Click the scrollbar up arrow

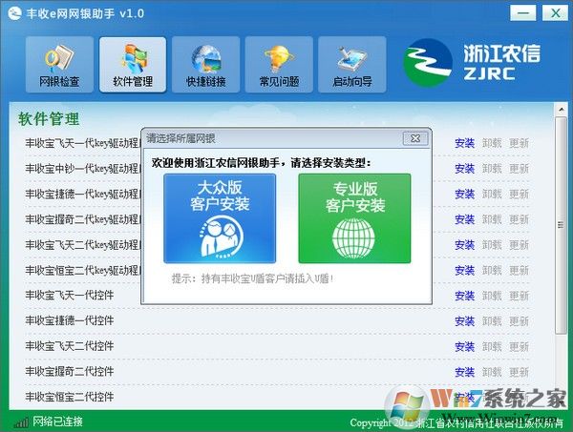(561, 109)
